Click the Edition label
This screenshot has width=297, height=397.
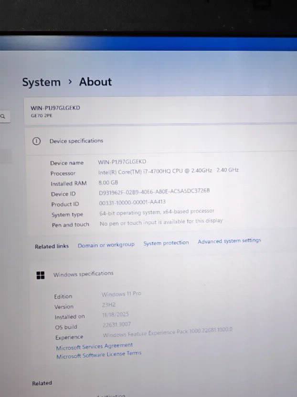[63, 296]
